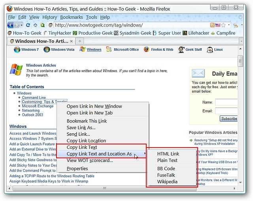
Task: Go to the Firefox & Web category
Action: coord(158,49)
